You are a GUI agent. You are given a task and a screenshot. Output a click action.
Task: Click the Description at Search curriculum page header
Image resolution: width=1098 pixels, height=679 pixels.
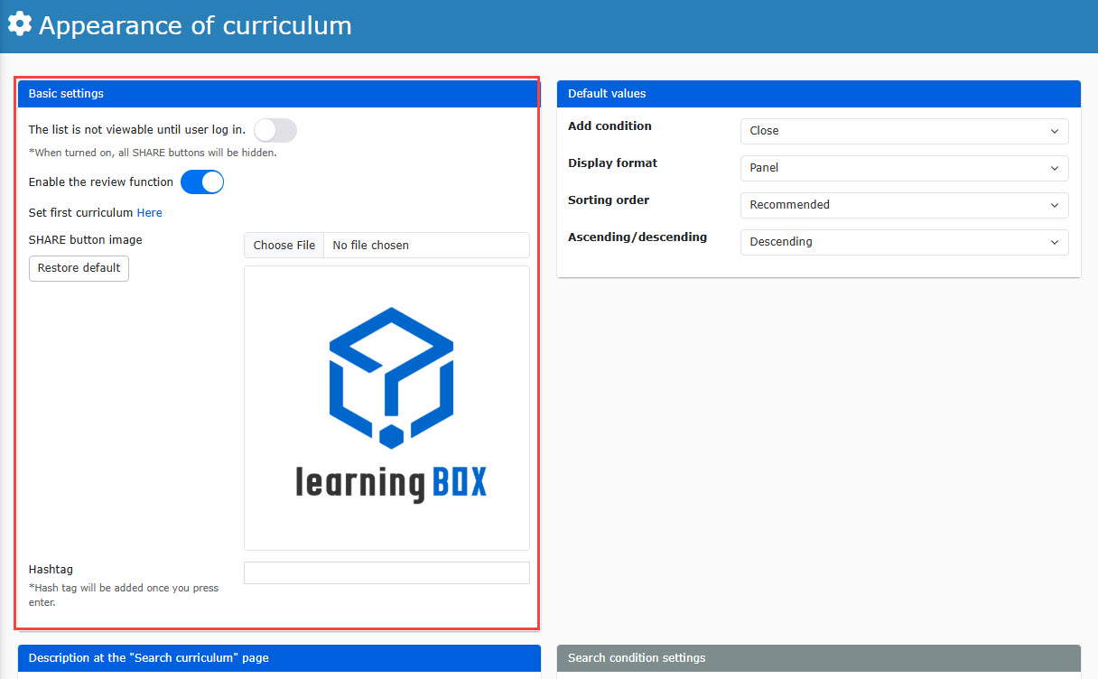click(x=278, y=658)
